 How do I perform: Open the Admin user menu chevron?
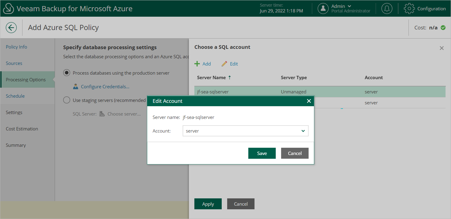(349, 6)
